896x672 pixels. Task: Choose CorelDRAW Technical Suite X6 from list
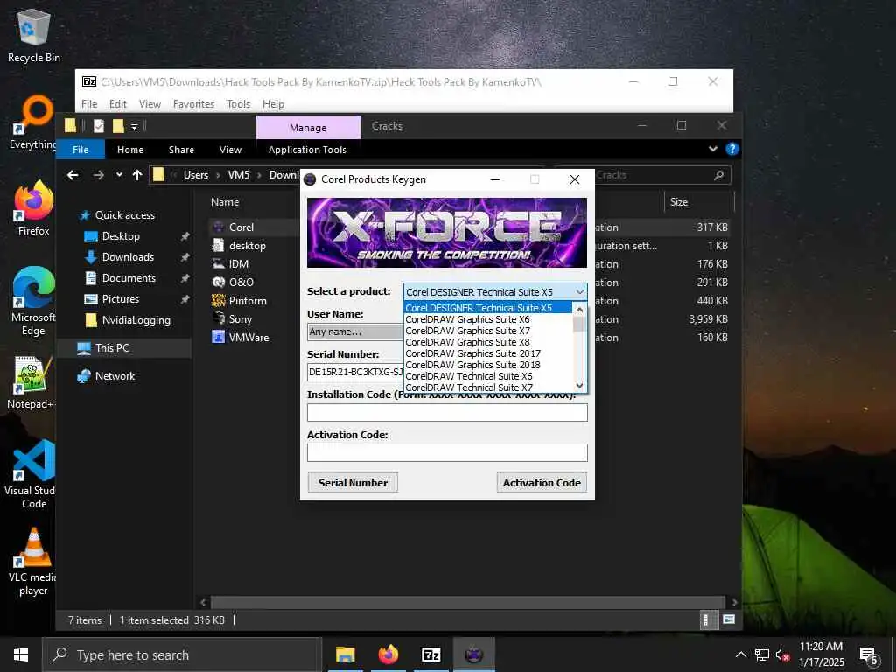click(469, 376)
